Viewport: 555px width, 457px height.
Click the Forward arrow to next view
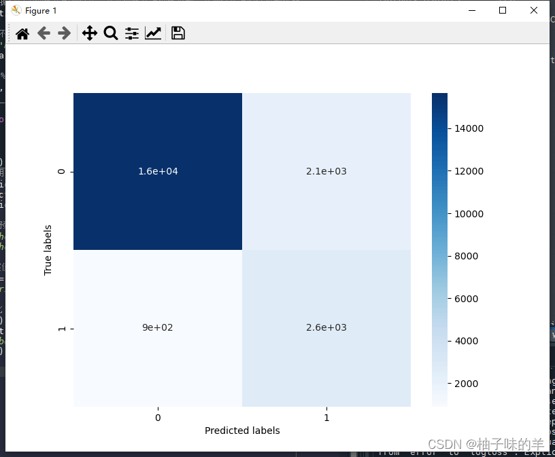coord(65,33)
